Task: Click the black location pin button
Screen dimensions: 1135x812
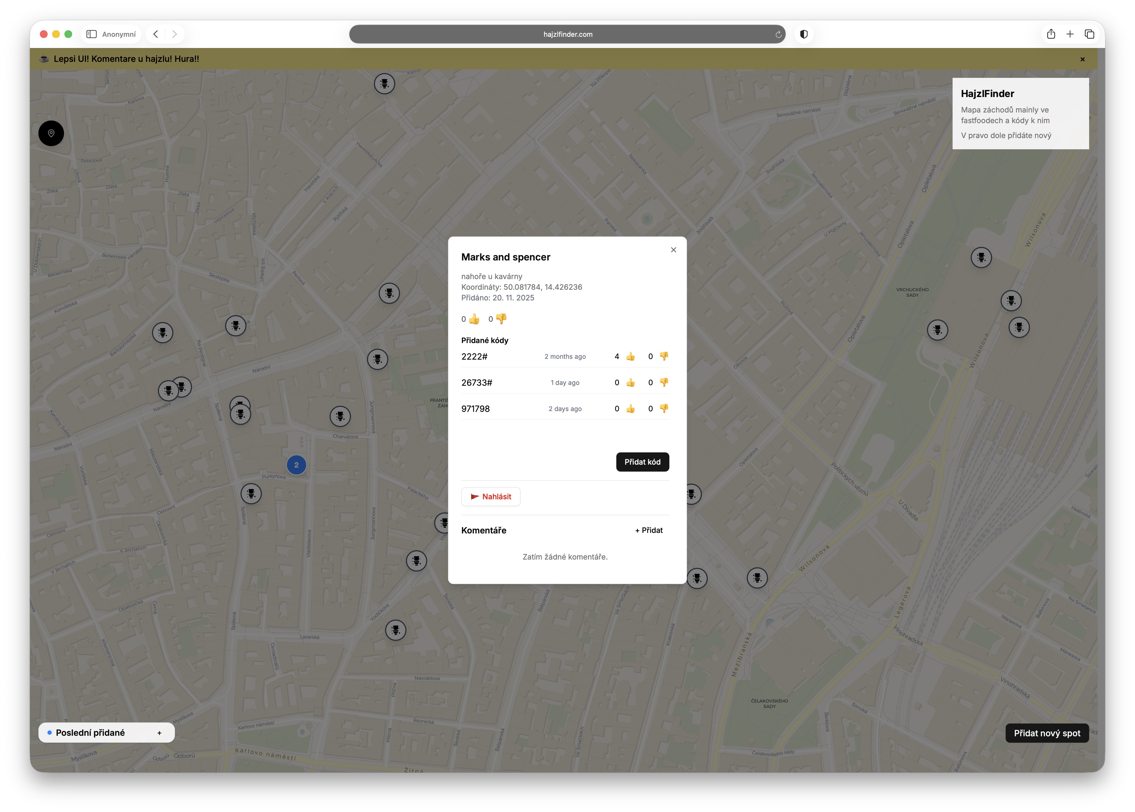Action: tap(51, 133)
